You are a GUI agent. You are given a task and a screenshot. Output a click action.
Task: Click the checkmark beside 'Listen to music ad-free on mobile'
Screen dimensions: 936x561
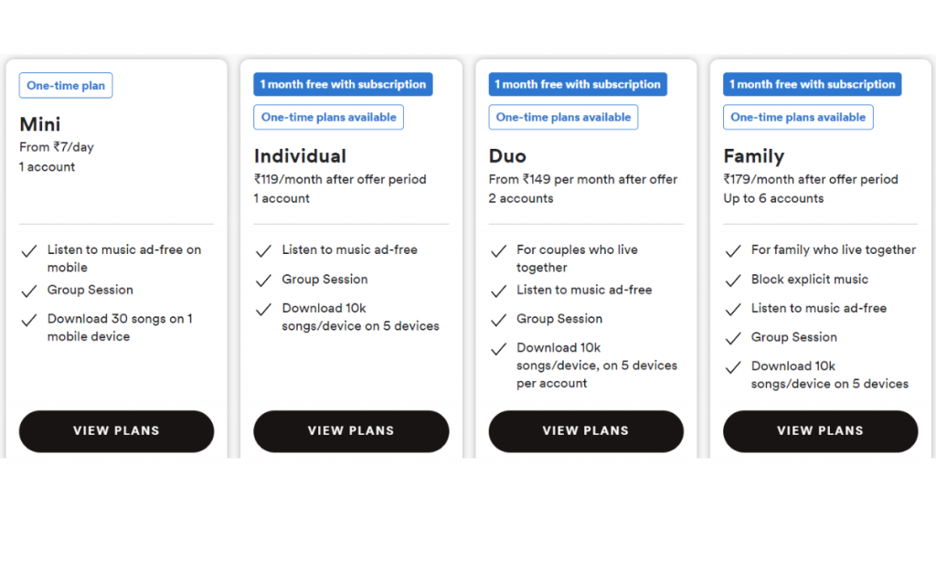pyautogui.click(x=28, y=250)
